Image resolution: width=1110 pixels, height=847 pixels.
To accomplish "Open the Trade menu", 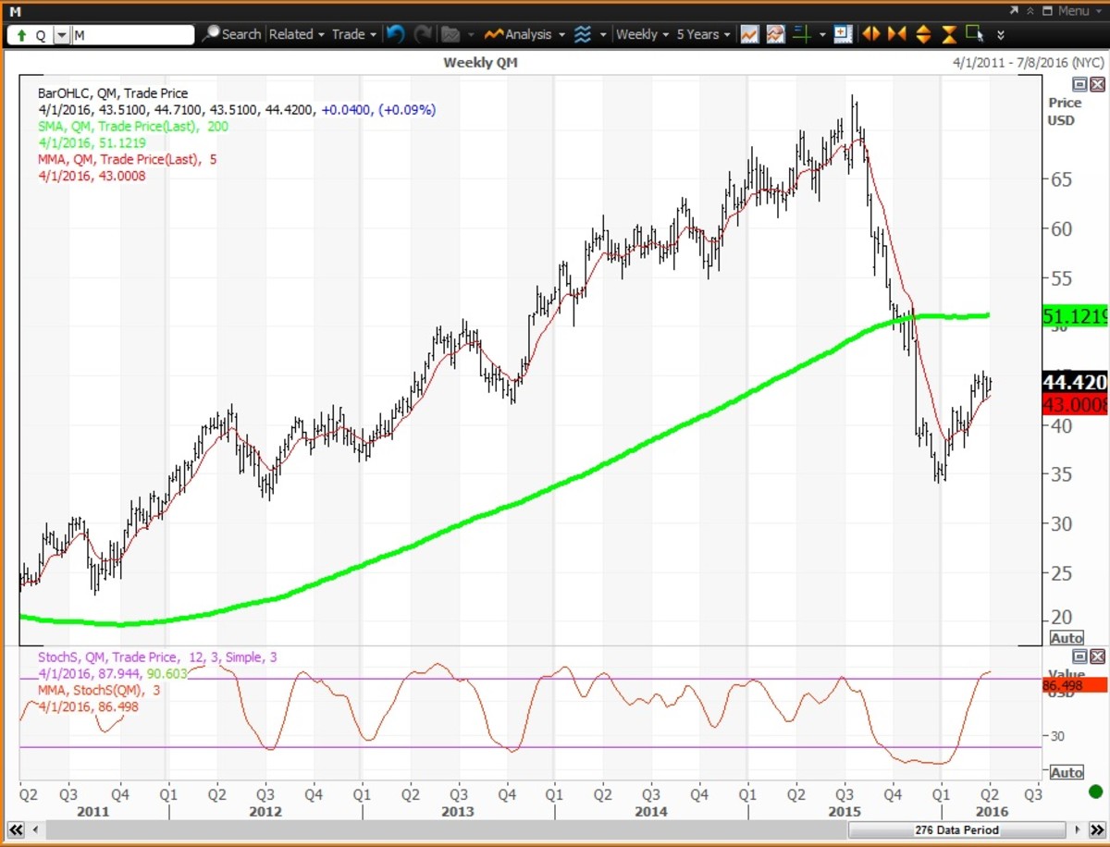I will 354,34.
